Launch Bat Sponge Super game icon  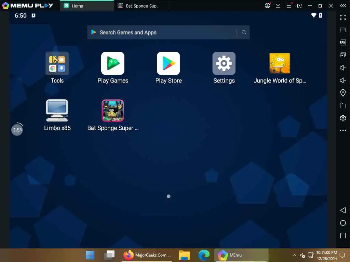pyautogui.click(x=113, y=111)
